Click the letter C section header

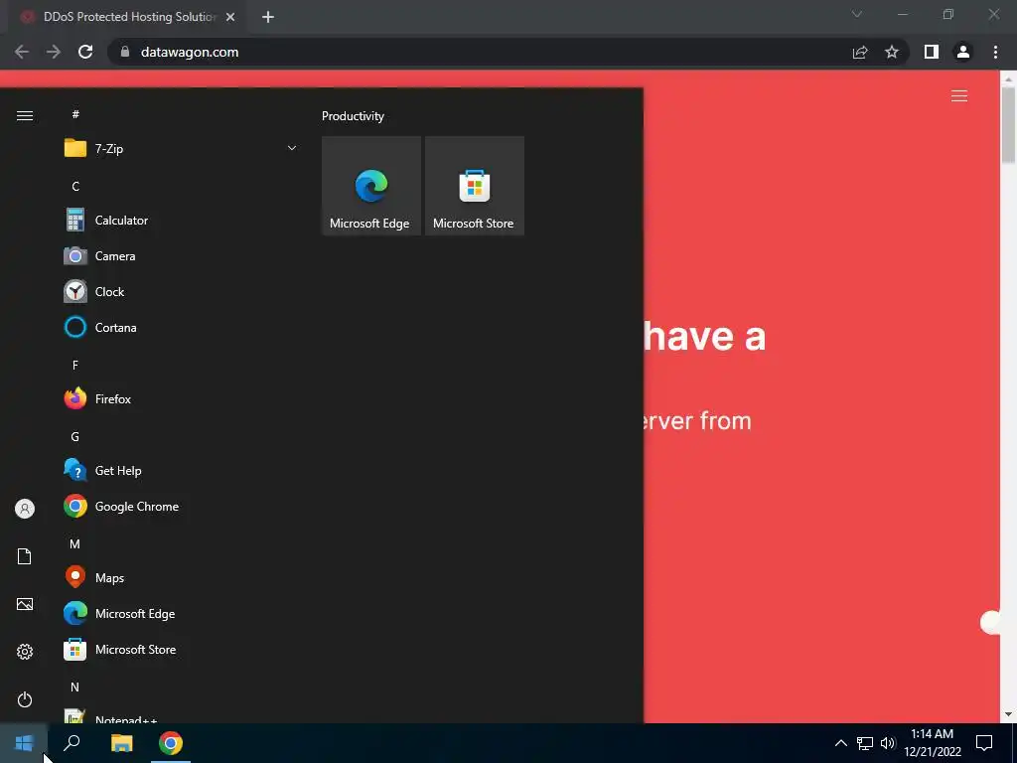point(75,187)
